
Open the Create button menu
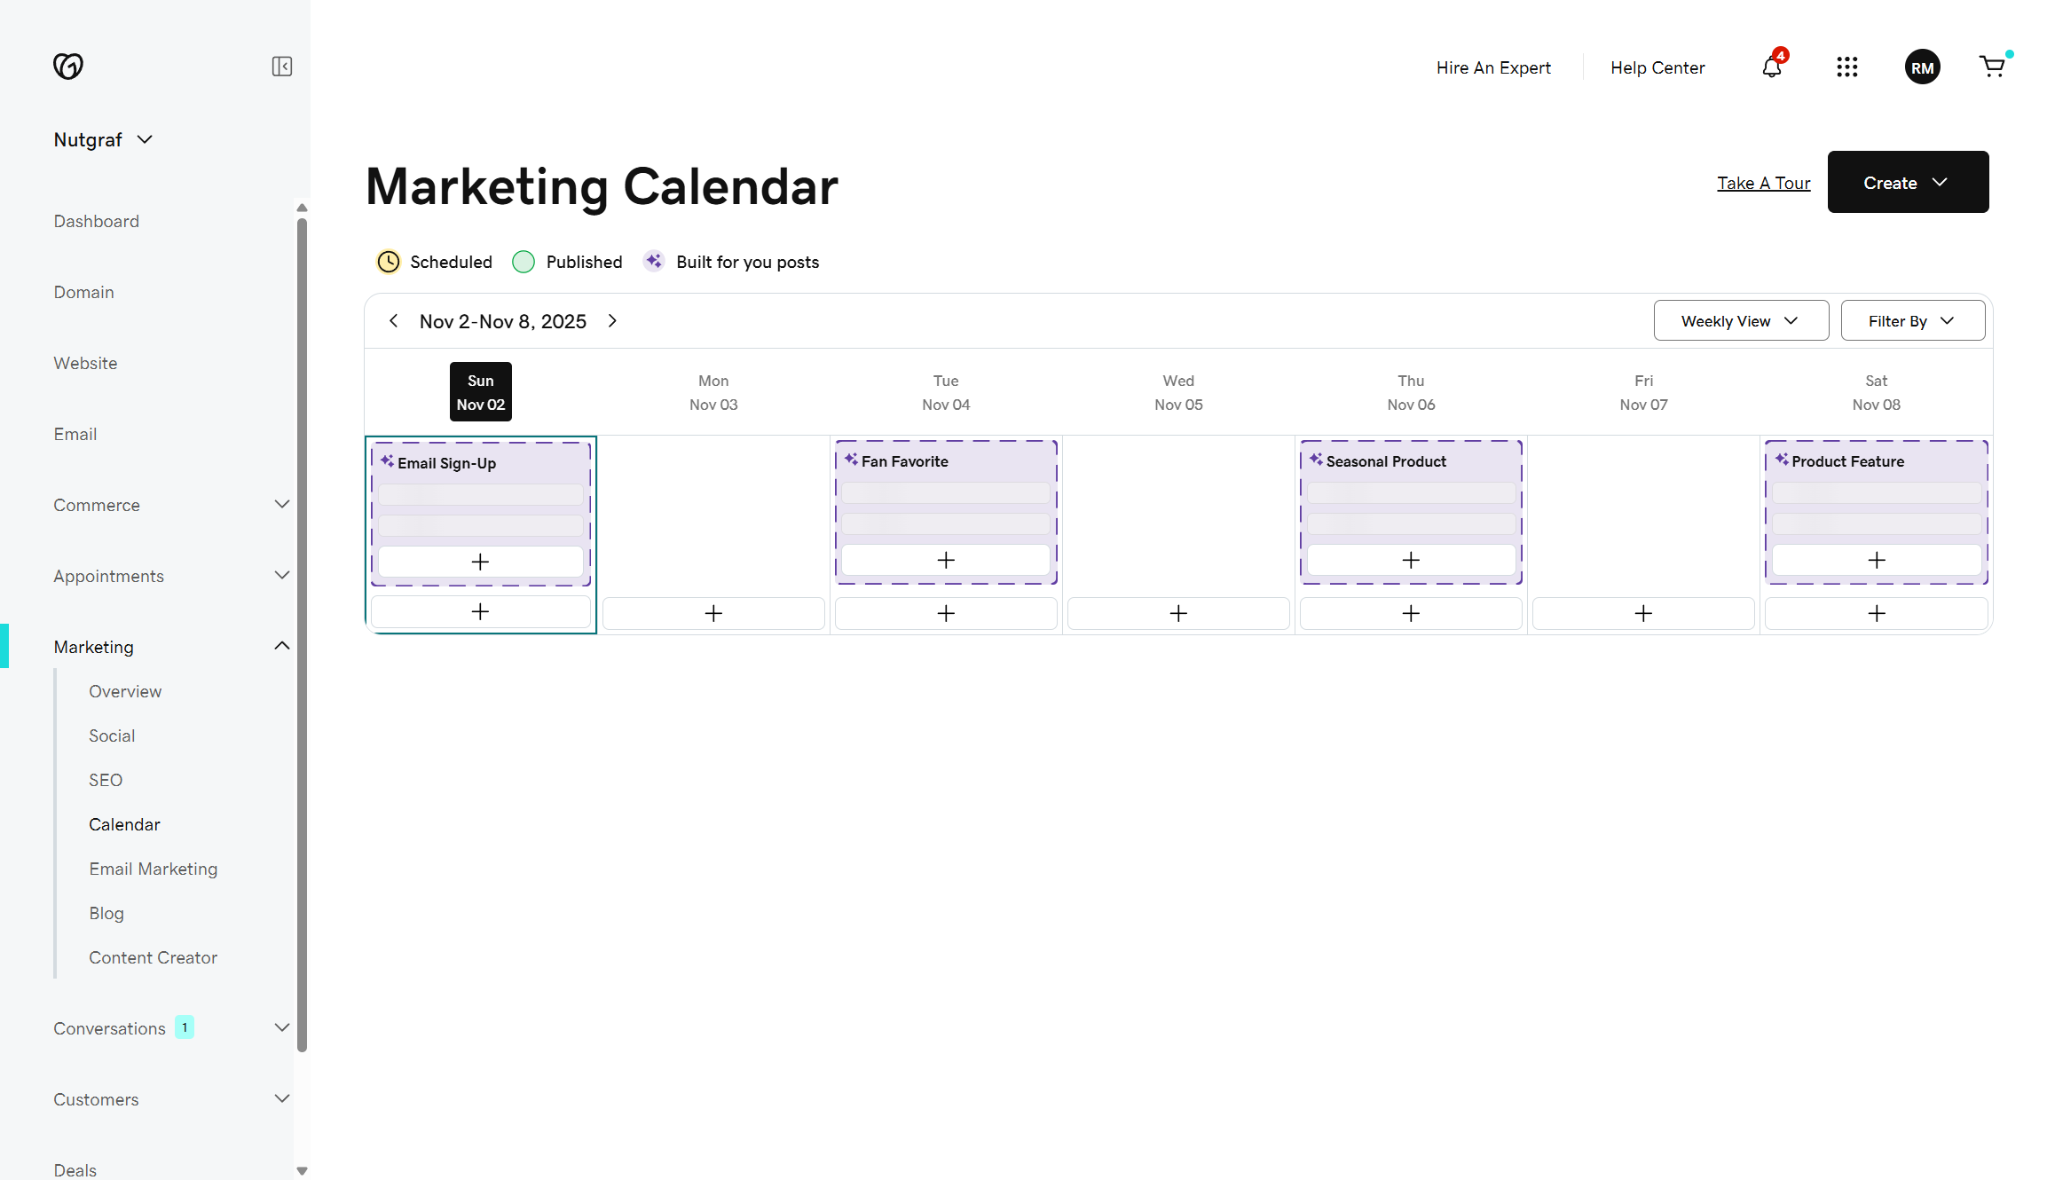1908,182
